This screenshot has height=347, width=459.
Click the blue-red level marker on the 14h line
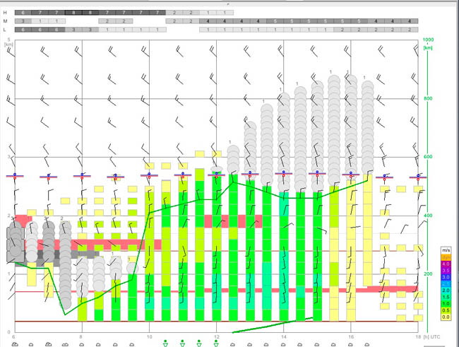[x=284, y=174]
